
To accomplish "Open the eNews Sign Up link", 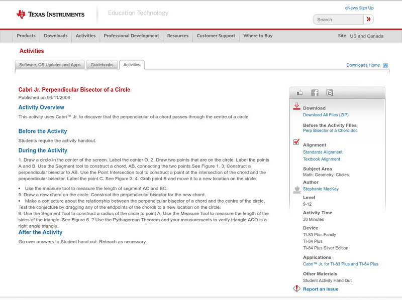I will (359, 8).
